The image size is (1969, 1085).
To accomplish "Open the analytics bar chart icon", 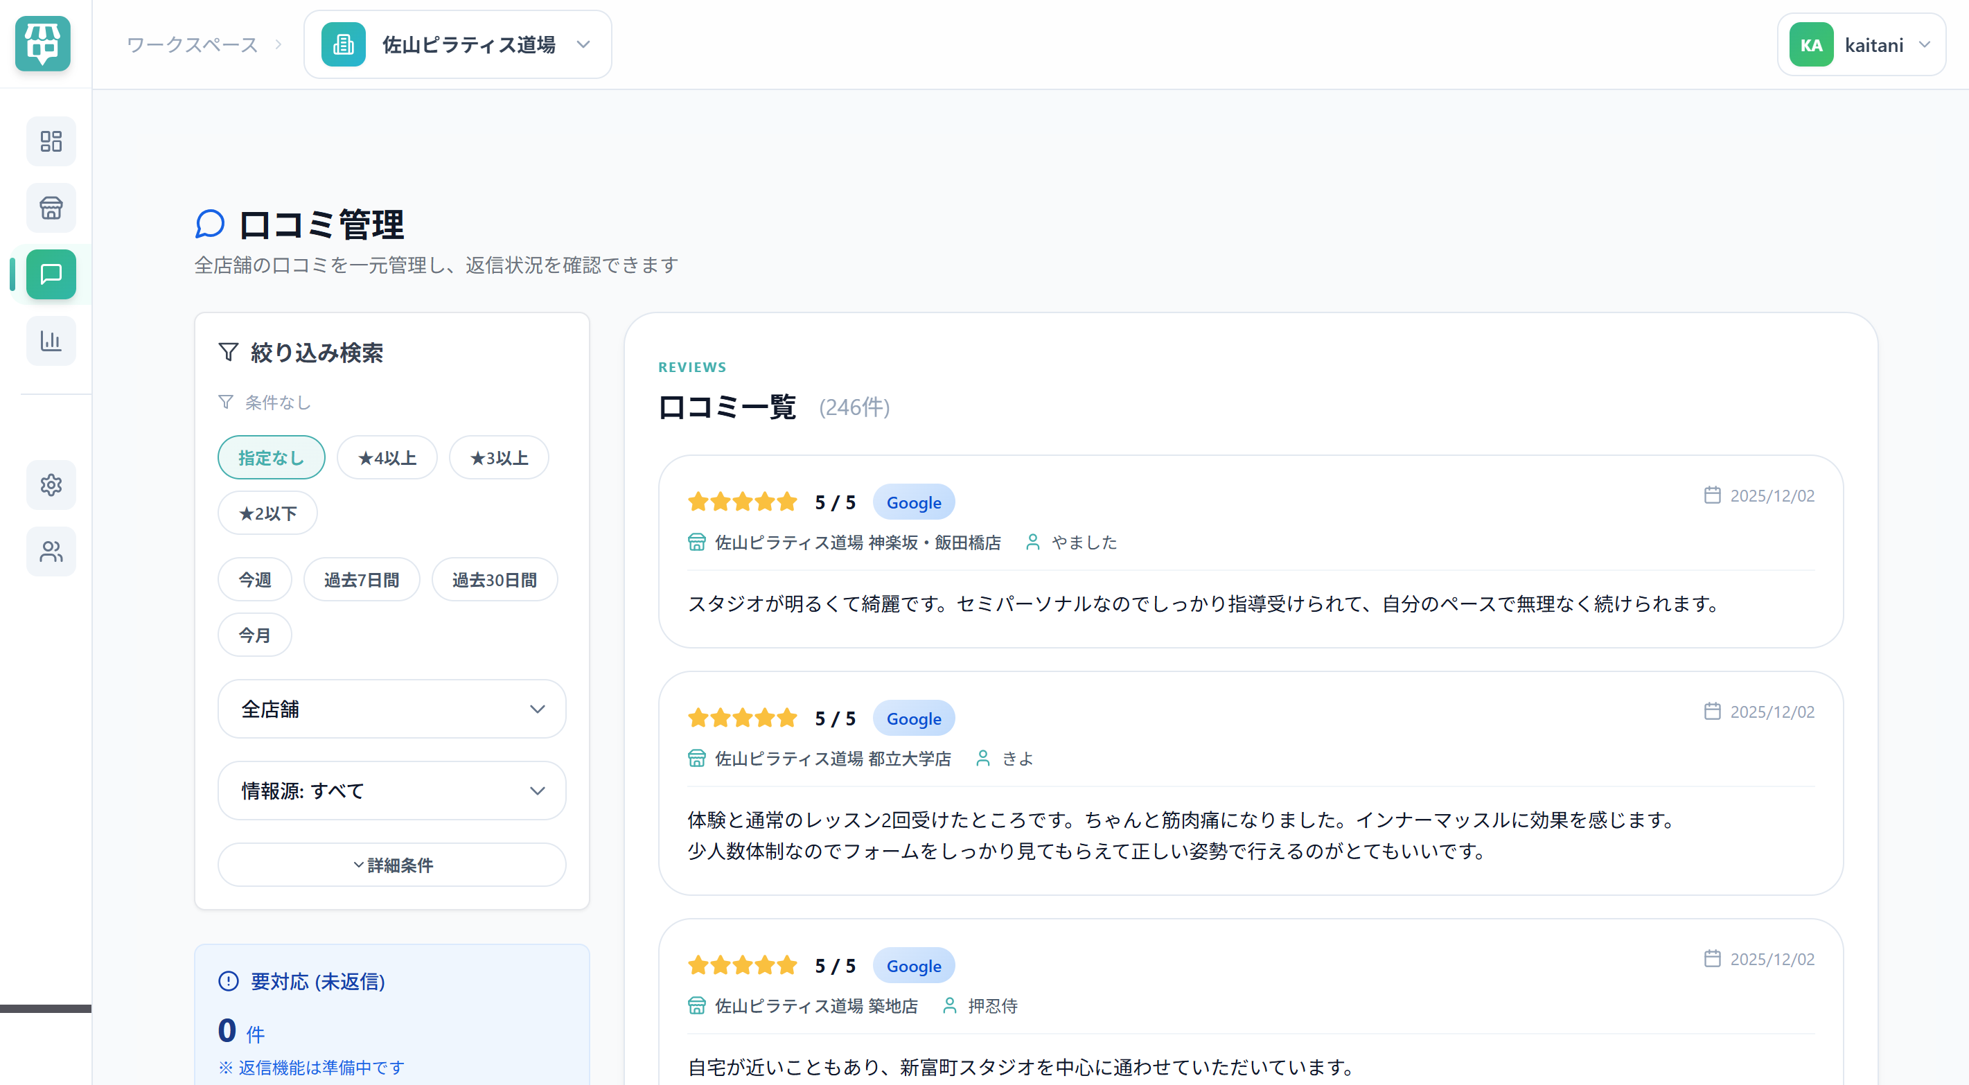I will coord(51,341).
